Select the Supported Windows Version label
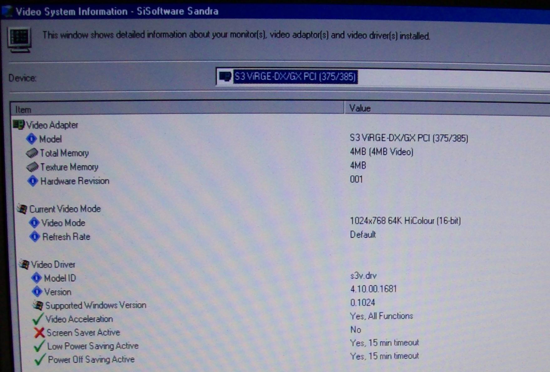The width and height of the screenshot is (550, 372). coord(96,305)
